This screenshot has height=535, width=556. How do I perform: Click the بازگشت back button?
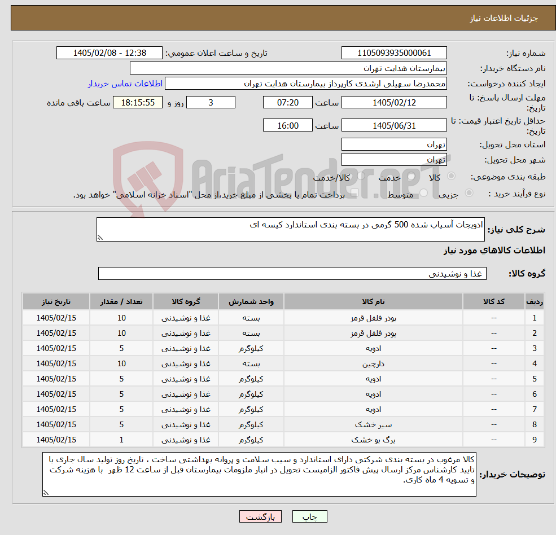point(260,516)
